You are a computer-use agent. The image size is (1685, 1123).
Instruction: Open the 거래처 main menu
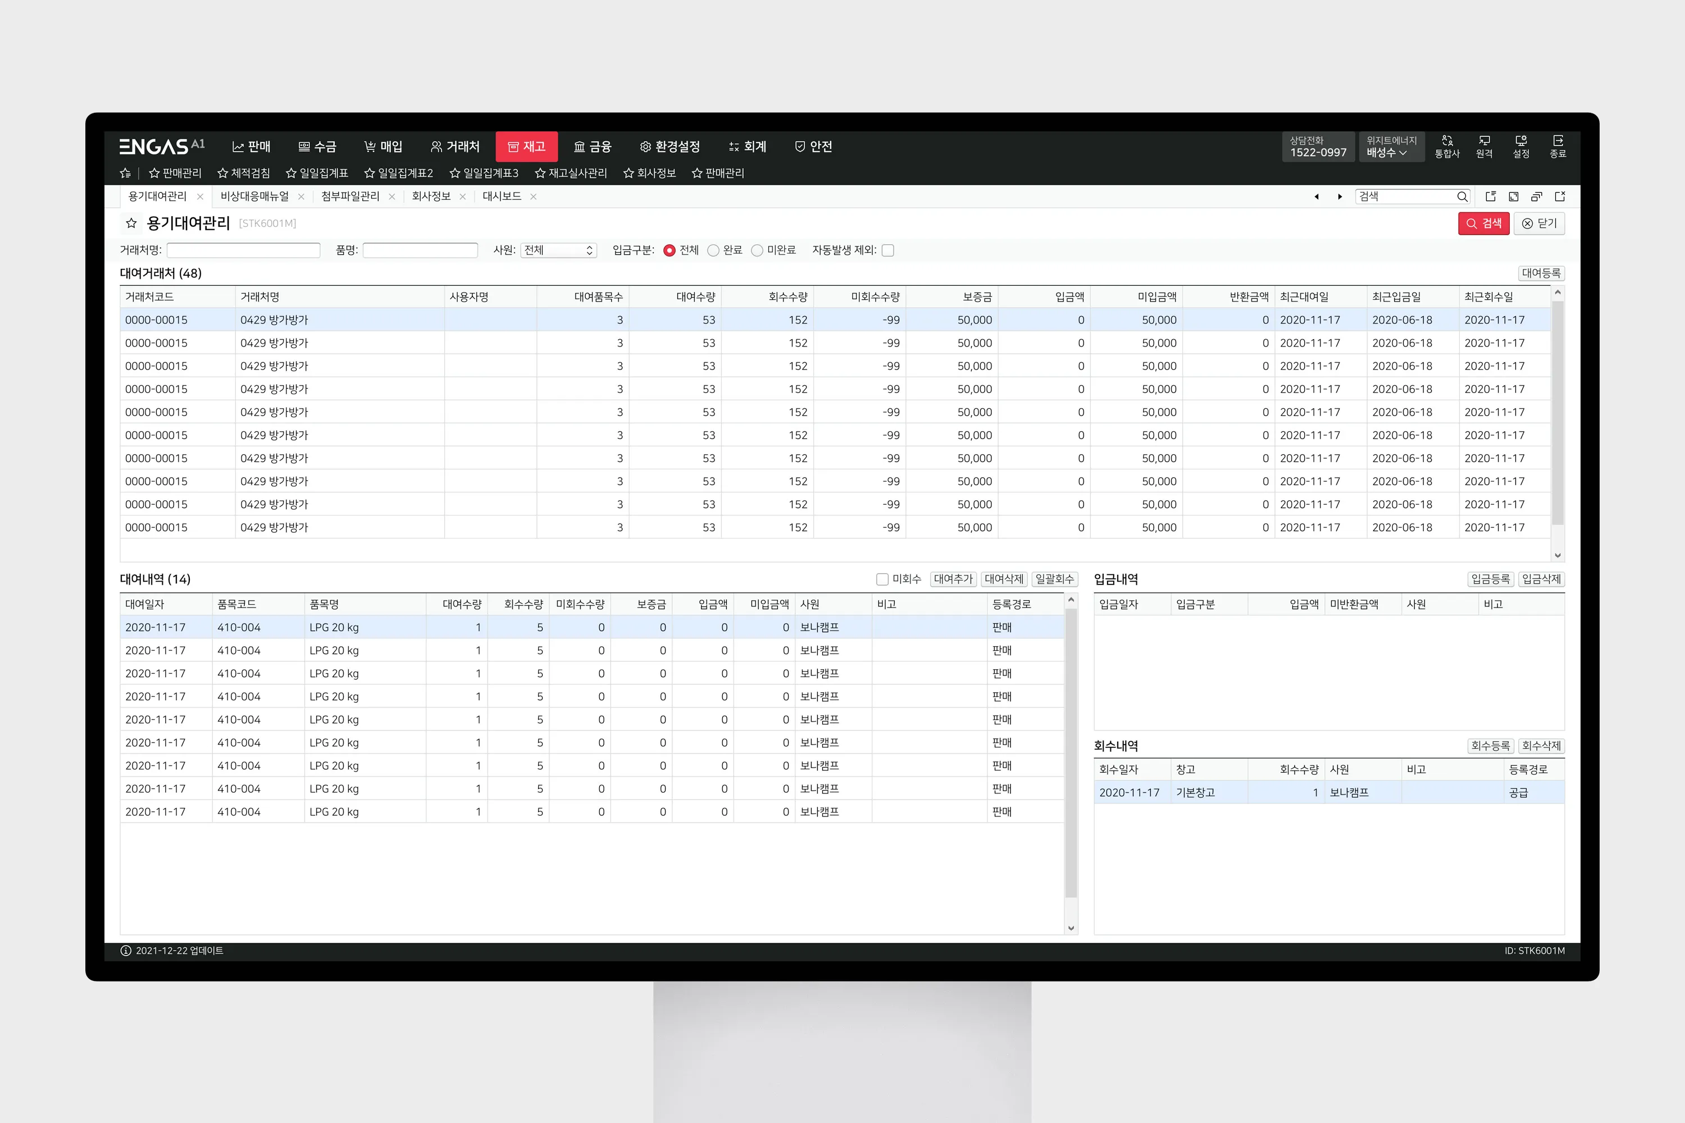coord(455,146)
